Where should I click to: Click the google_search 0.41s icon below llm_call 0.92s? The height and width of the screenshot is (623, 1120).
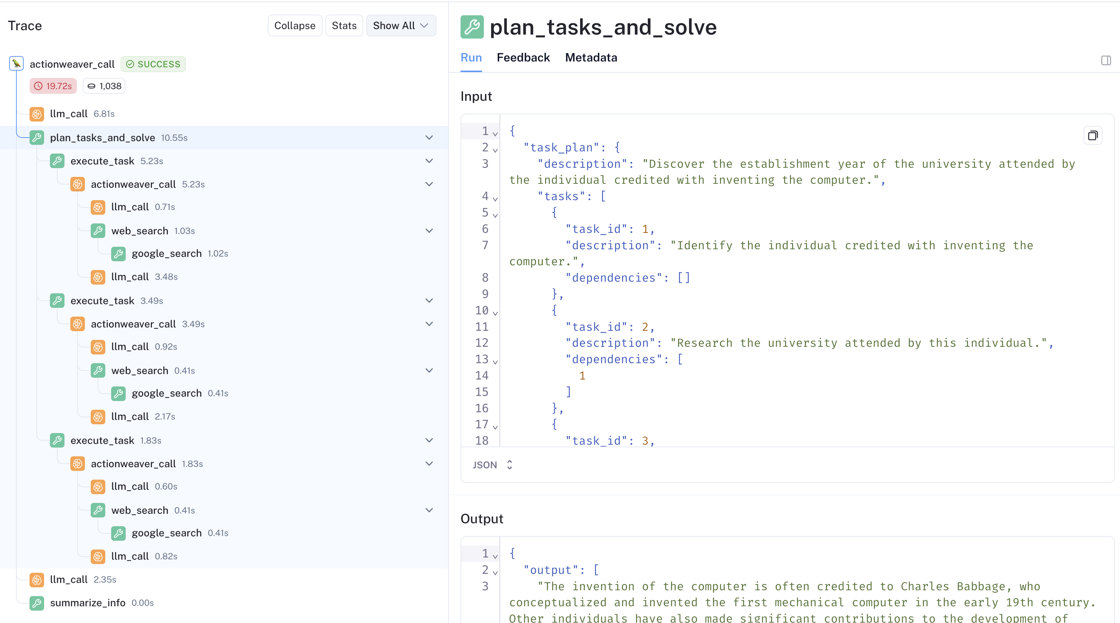[x=118, y=393]
